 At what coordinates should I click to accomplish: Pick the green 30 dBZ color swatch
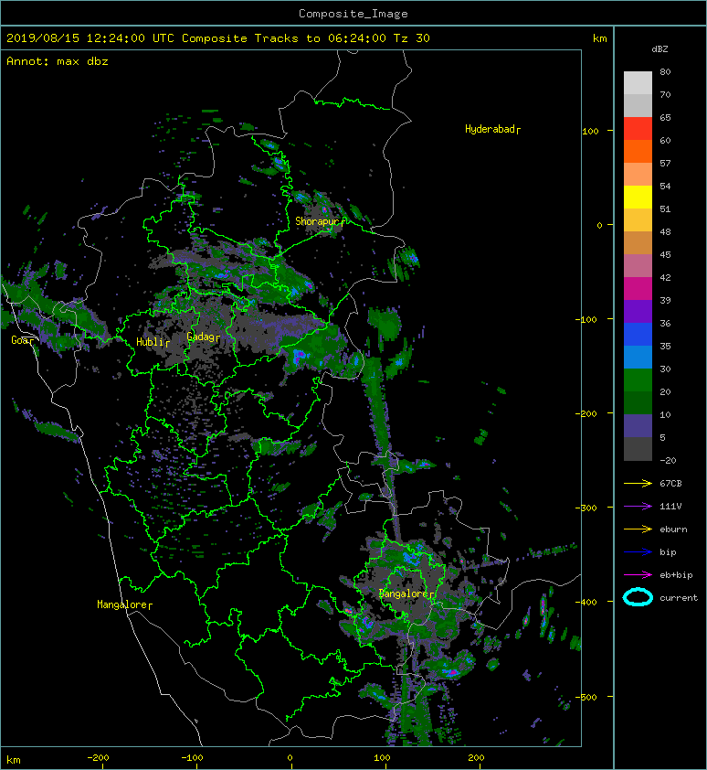(638, 380)
